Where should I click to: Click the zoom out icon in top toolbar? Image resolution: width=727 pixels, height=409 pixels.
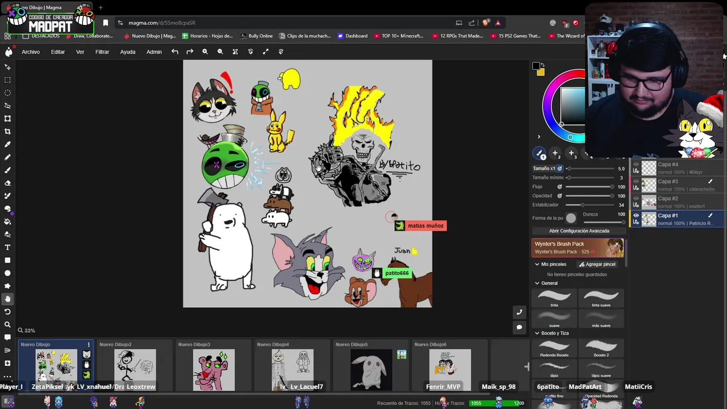tap(220, 52)
